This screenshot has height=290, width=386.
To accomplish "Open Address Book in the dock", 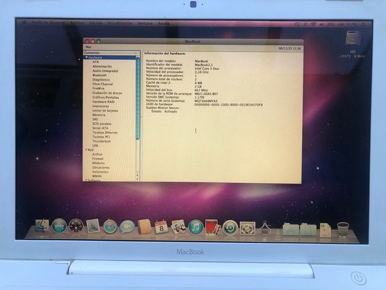I will click(x=144, y=227).
